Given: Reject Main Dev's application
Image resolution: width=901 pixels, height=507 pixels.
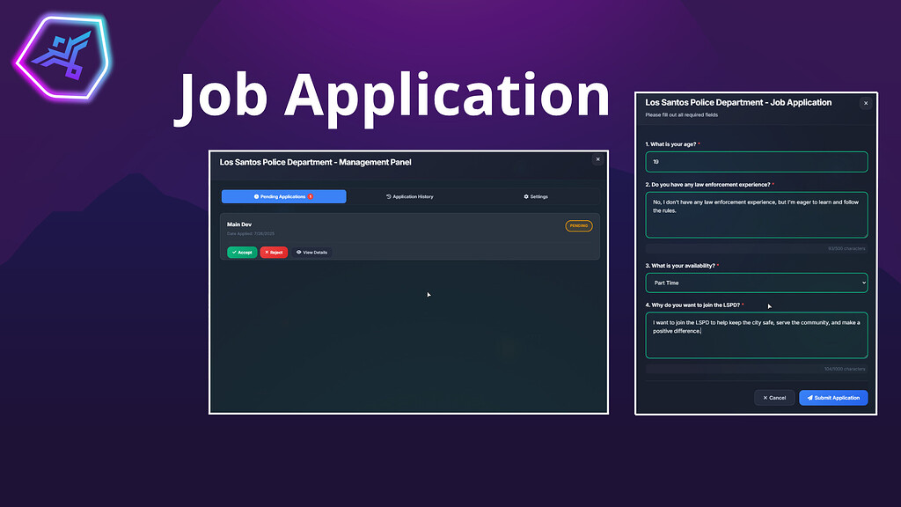Looking at the screenshot, I should 274,253.
